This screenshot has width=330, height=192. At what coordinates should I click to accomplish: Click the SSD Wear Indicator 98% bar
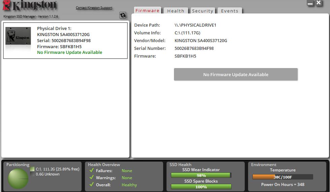(201, 175)
